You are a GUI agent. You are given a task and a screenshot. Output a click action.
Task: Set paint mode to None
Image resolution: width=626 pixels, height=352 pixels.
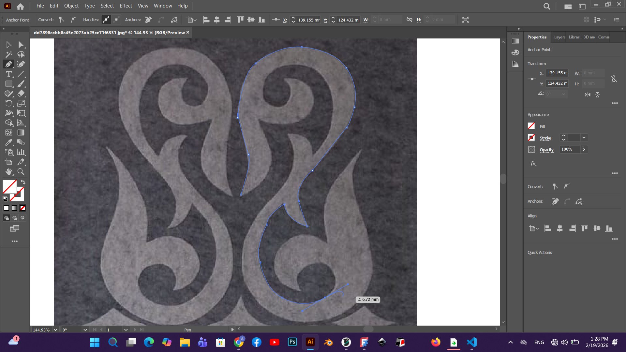click(x=22, y=208)
